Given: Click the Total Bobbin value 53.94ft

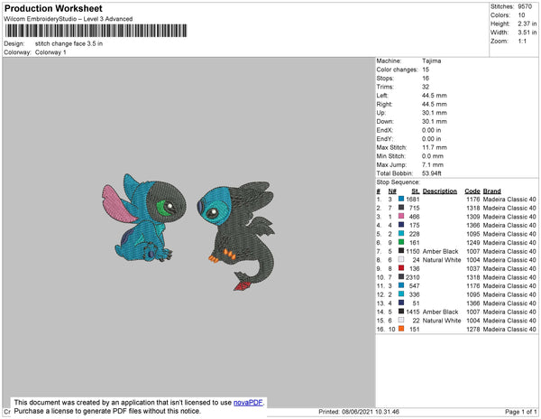Looking at the screenshot, I should pos(432,173).
